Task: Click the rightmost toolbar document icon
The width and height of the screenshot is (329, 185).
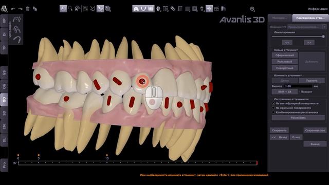Action: [224, 9]
